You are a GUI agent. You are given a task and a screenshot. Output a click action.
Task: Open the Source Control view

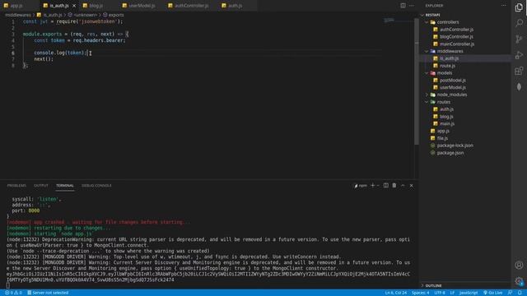[519, 39]
